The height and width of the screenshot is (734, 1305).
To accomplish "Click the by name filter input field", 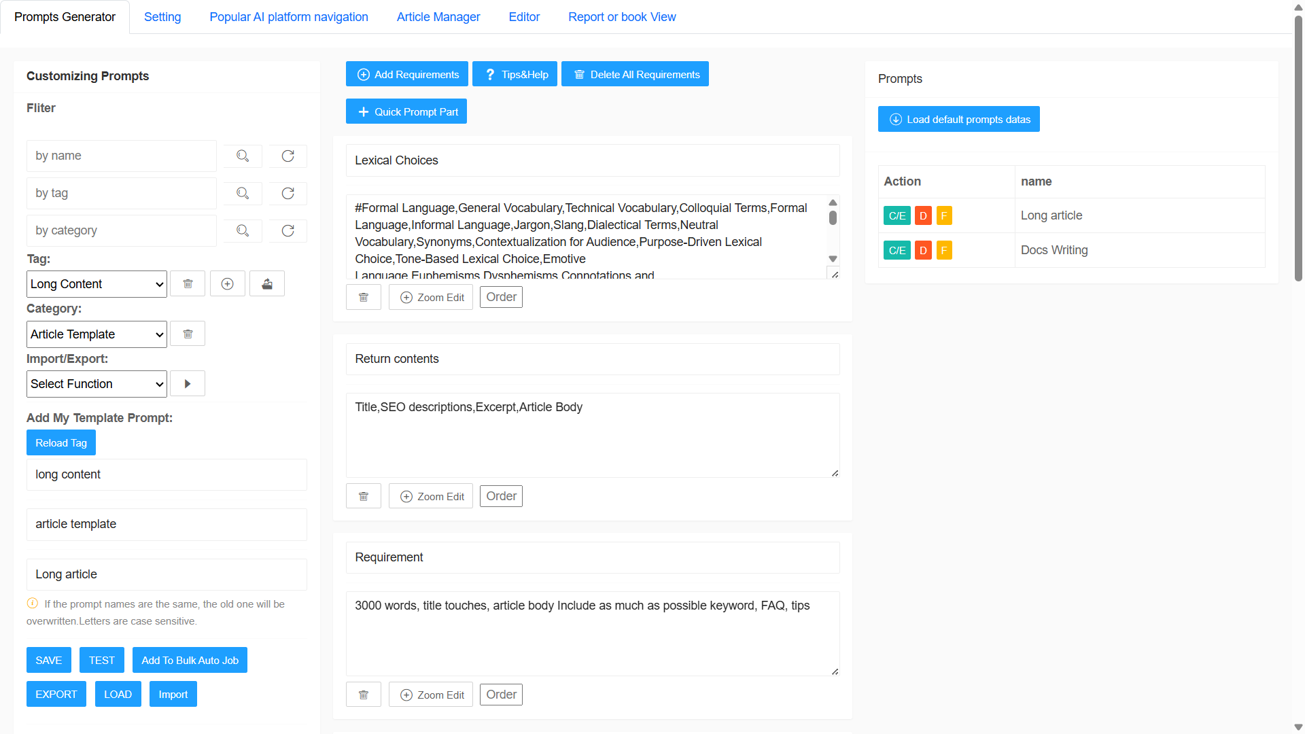I will pos(121,156).
